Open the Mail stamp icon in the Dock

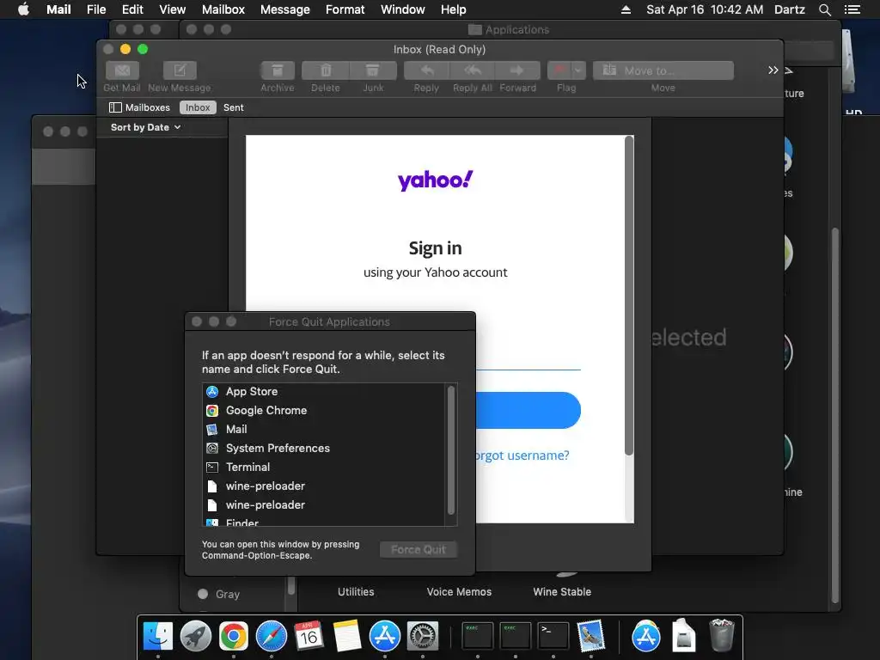pos(591,636)
